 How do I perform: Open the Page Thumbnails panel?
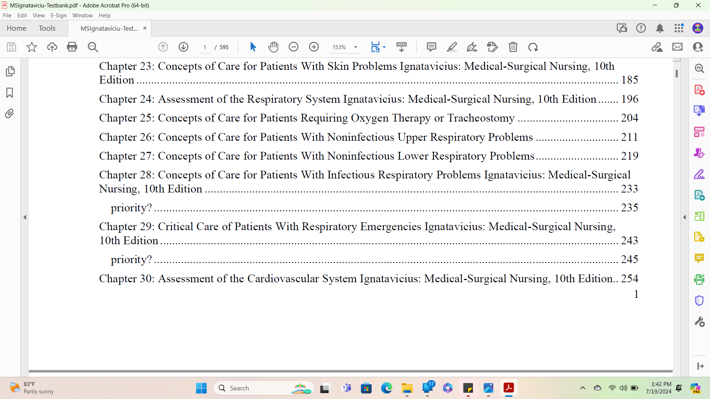click(10, 71)
